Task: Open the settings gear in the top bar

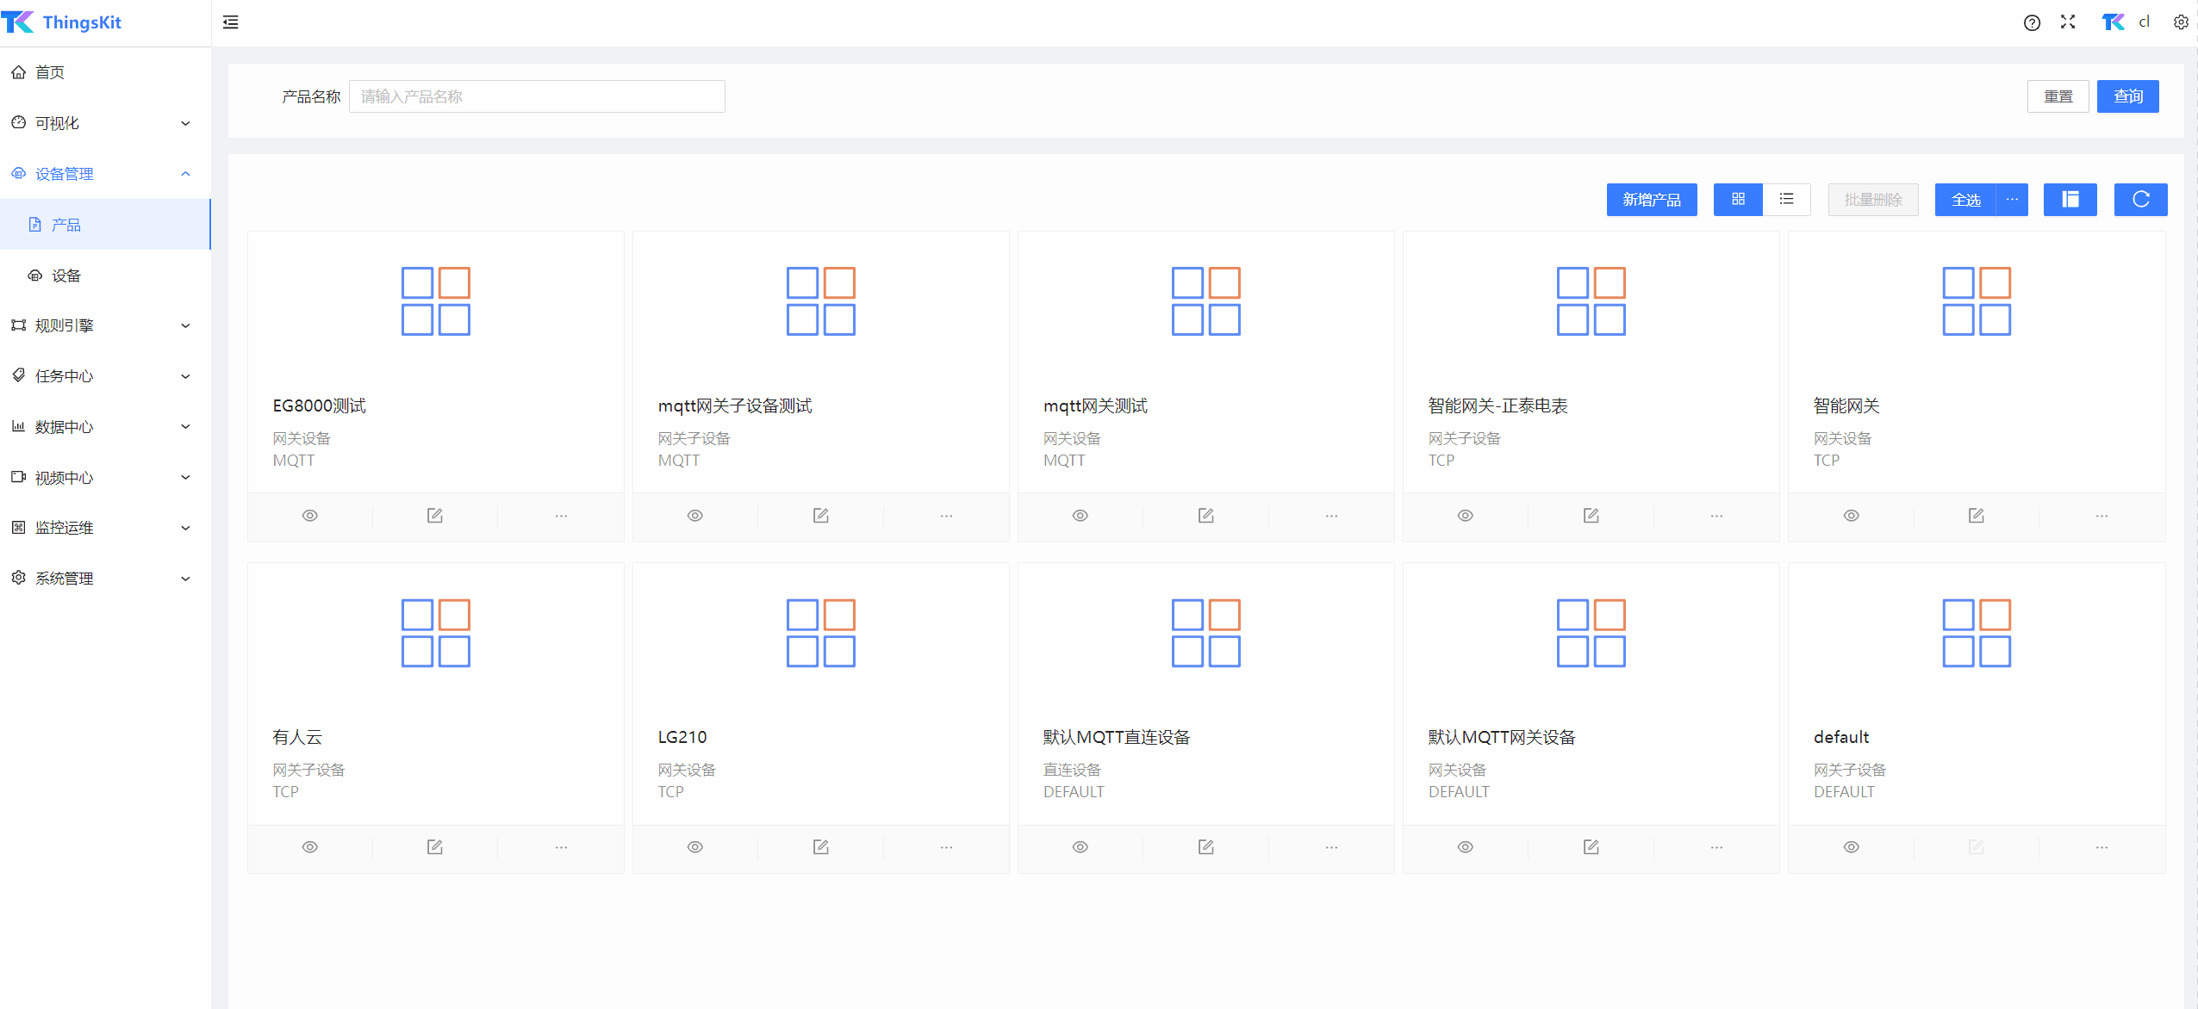Action: coord(2180,22)
